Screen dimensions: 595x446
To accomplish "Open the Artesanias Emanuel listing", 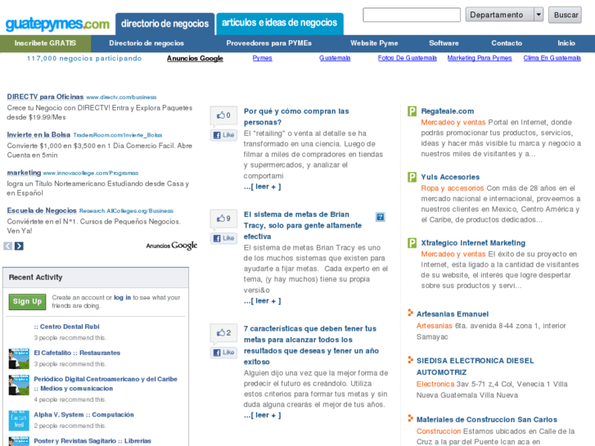I will point(453,314).
